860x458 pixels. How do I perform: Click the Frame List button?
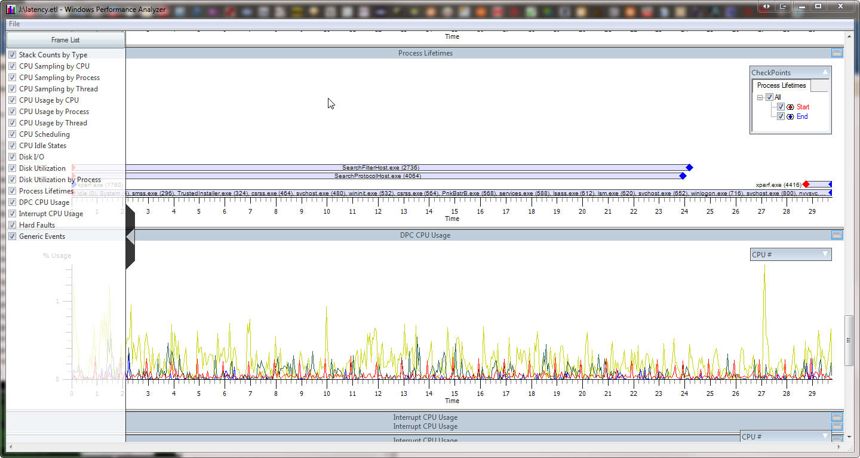[x=66, y=40]
